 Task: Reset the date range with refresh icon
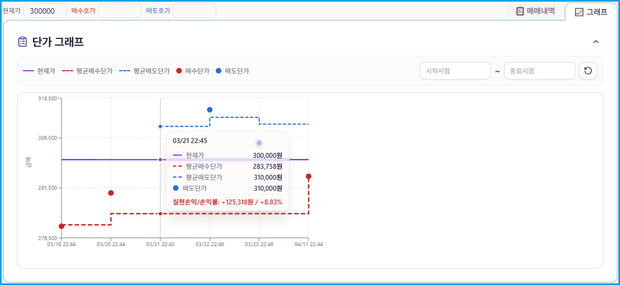coord(588,71)
